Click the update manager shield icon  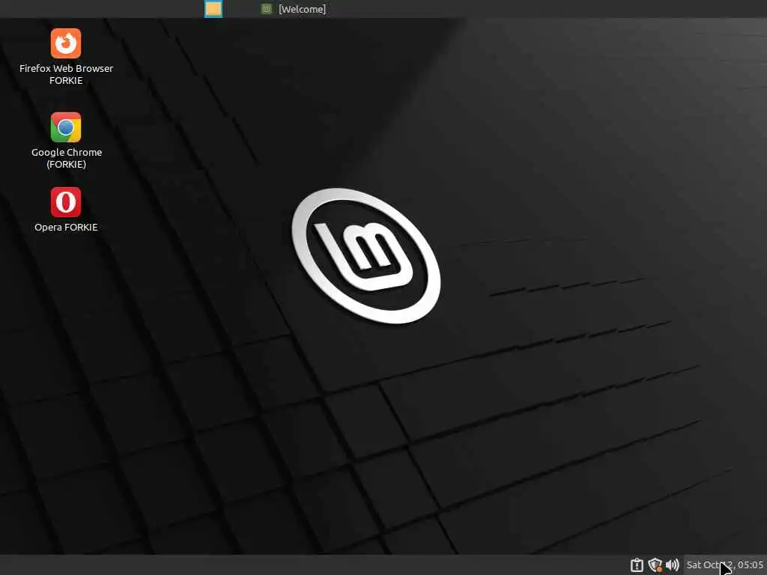pos(655,565)
